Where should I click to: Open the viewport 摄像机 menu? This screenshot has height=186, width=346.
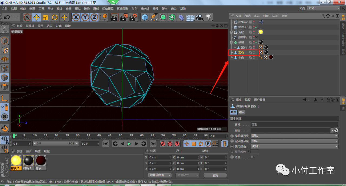point(30,26)
